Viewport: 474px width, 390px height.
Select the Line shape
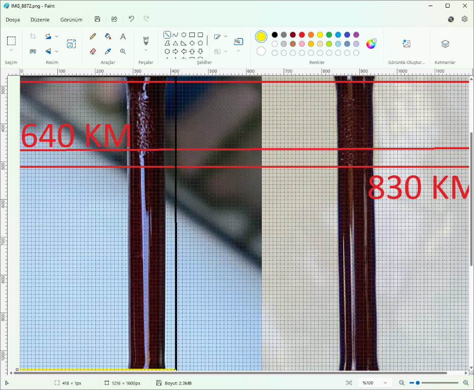pos(167,35)
